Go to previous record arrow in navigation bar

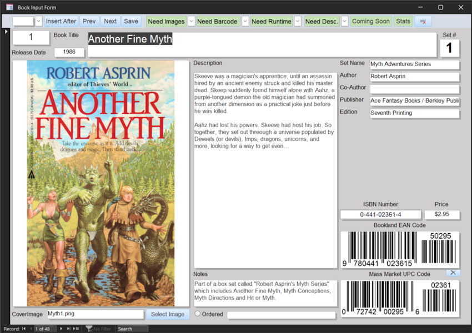pos(31,329)
